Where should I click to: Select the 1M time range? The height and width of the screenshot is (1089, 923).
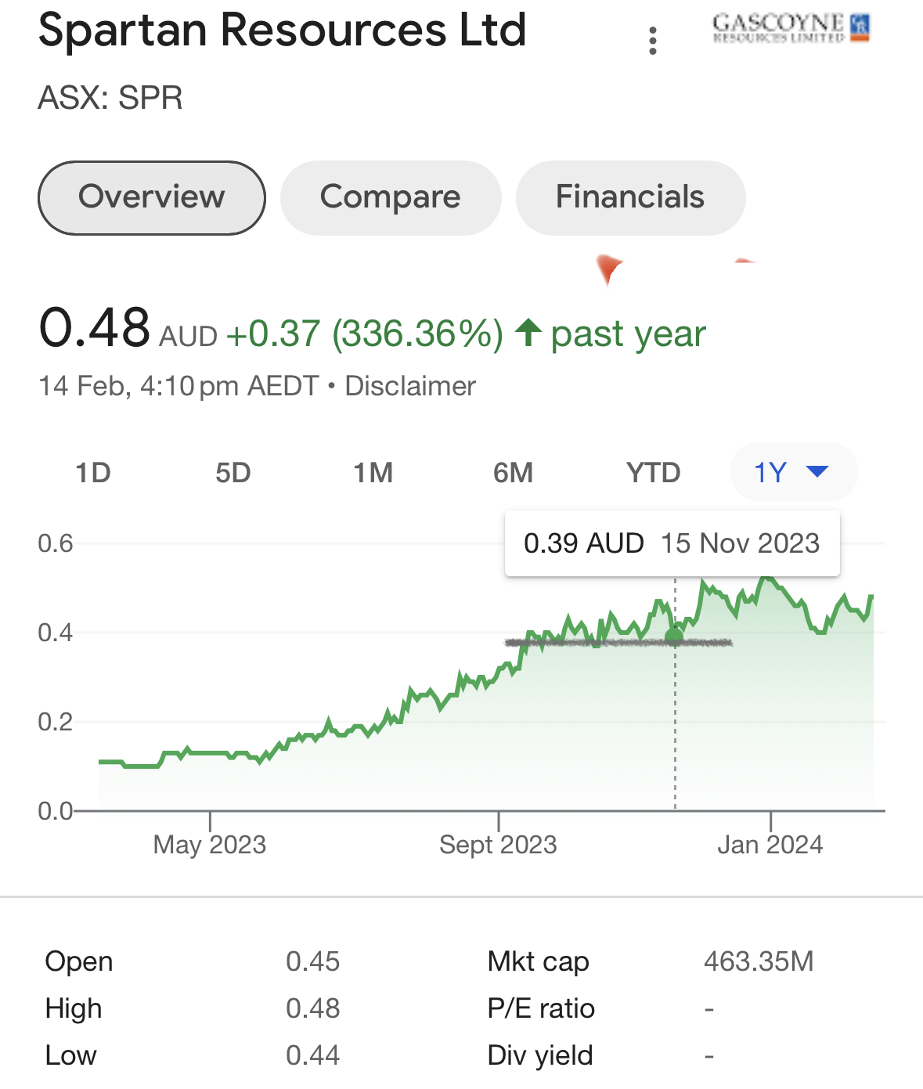[x=373, y=473]
